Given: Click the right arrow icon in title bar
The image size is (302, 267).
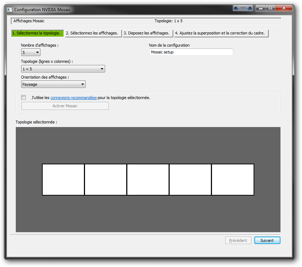Looking at the screenshot, I should click(250, 8).
